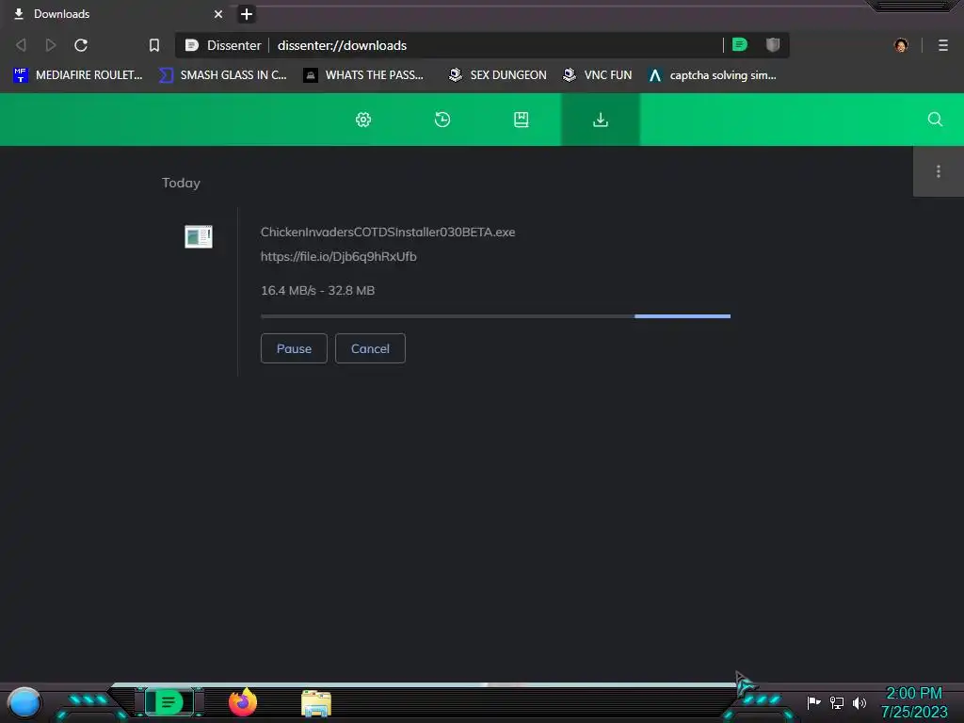Viewport: 964px width, 723px height.
Task: Go forward with the forward arrow
Action: pos(51,45)
